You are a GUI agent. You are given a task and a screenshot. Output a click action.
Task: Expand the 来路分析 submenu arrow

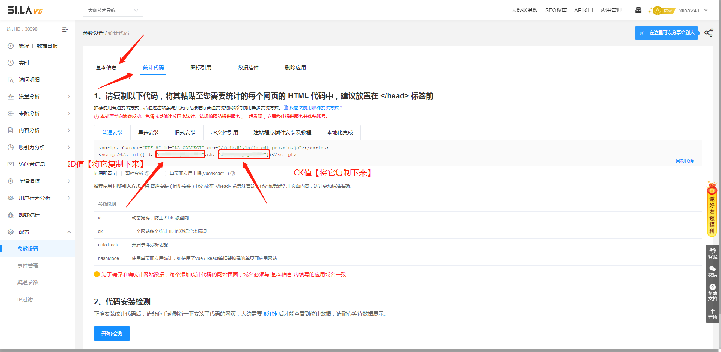[69, 113]
